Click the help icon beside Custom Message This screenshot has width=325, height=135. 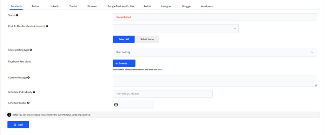[x=28, y=78]
